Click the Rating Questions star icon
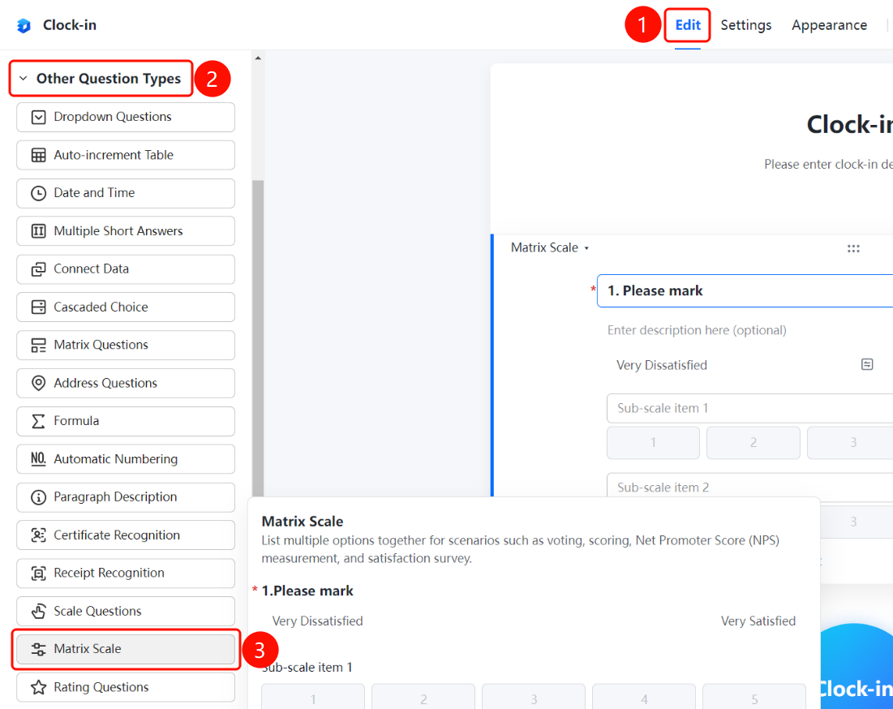The image size is (893, 709). point(38,687)
